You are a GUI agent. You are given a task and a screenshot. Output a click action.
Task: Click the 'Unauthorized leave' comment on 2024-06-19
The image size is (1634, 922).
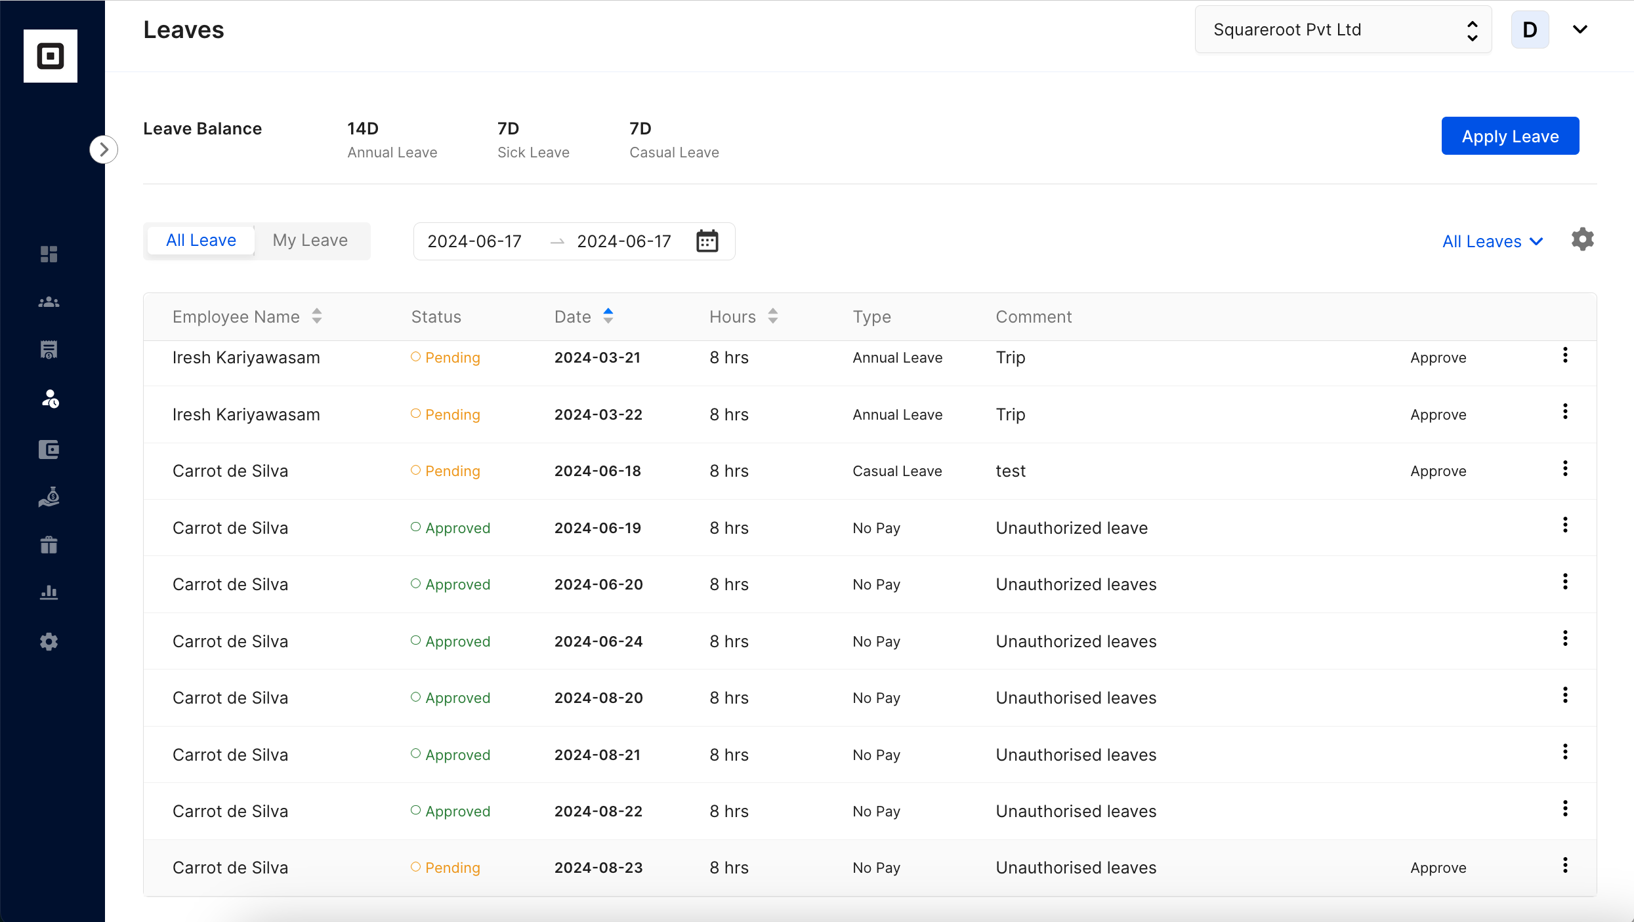(x=1072, y=528)
